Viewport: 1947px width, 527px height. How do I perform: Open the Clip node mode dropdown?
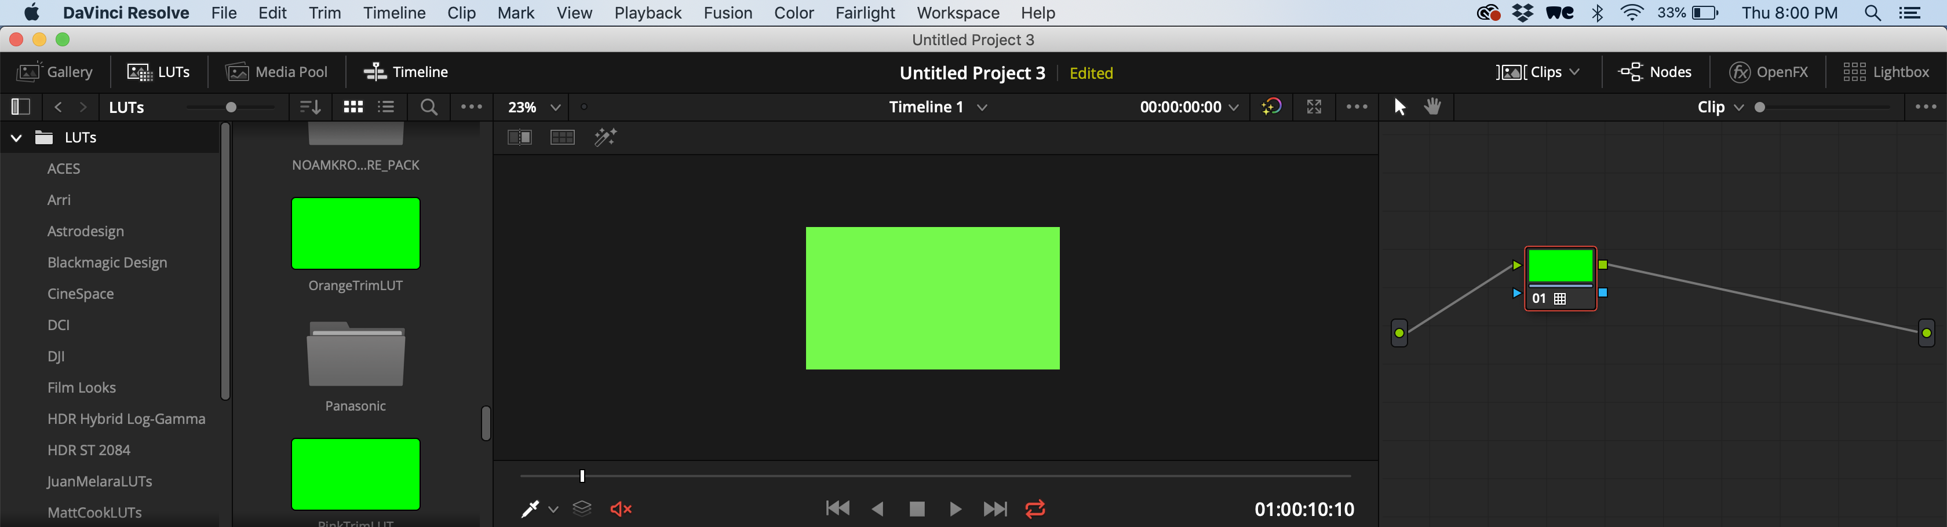(1720, 107)
